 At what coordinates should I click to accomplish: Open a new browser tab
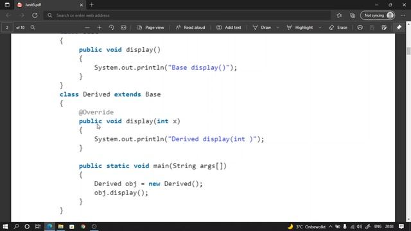pos(91,4)
